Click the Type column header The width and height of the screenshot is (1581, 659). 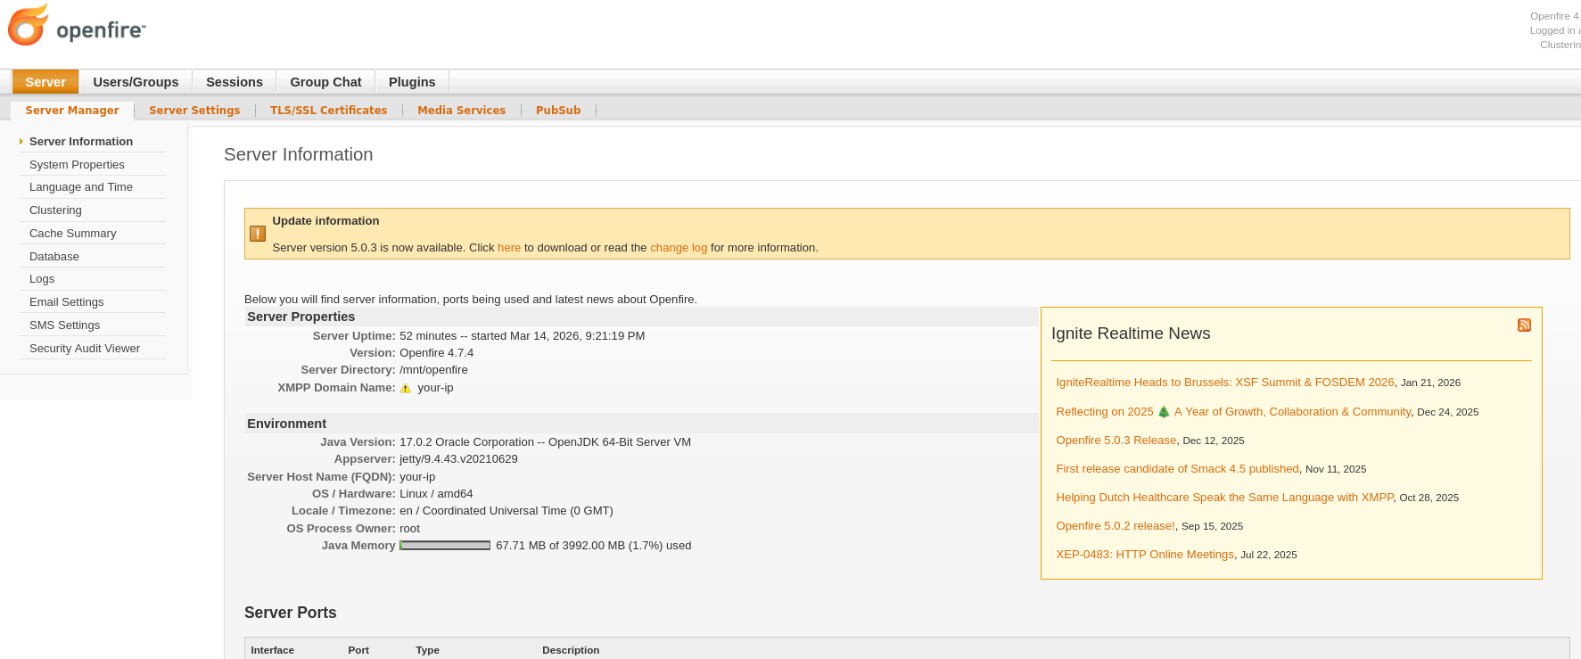428,650
